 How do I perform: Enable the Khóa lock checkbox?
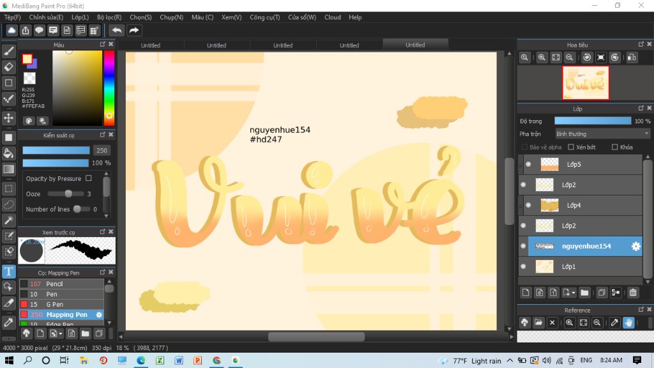pos(615,148)
